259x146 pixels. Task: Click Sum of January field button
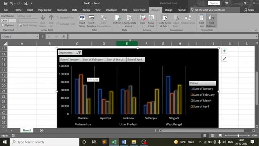pos(70,60)
